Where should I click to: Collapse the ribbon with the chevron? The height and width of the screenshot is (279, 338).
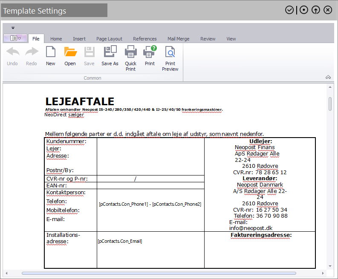click(x=328, y=77)
